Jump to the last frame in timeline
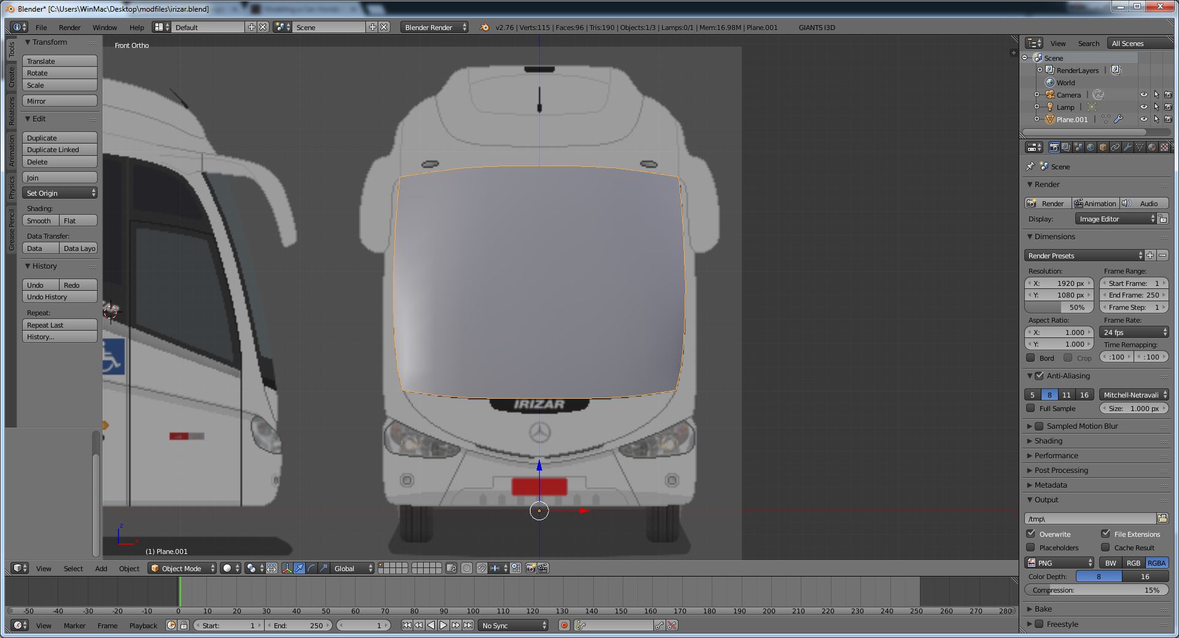The width and height of the screenshot is (1179, 638). click(x=468, y=625)
